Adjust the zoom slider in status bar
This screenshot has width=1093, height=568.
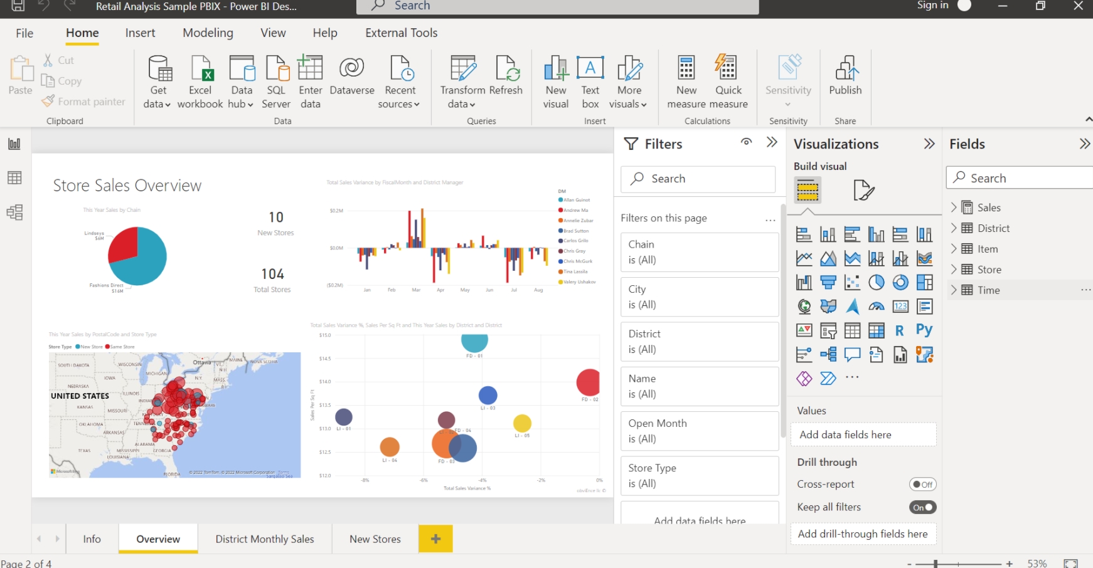pyautogui.click(x=936, y=564)
